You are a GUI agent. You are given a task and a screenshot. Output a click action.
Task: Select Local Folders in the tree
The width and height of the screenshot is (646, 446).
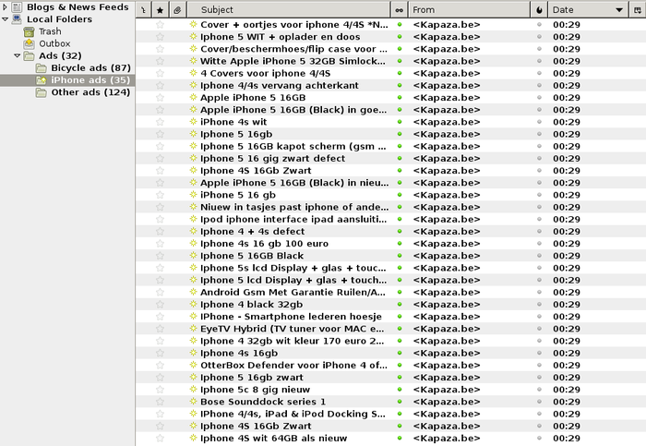59,19
